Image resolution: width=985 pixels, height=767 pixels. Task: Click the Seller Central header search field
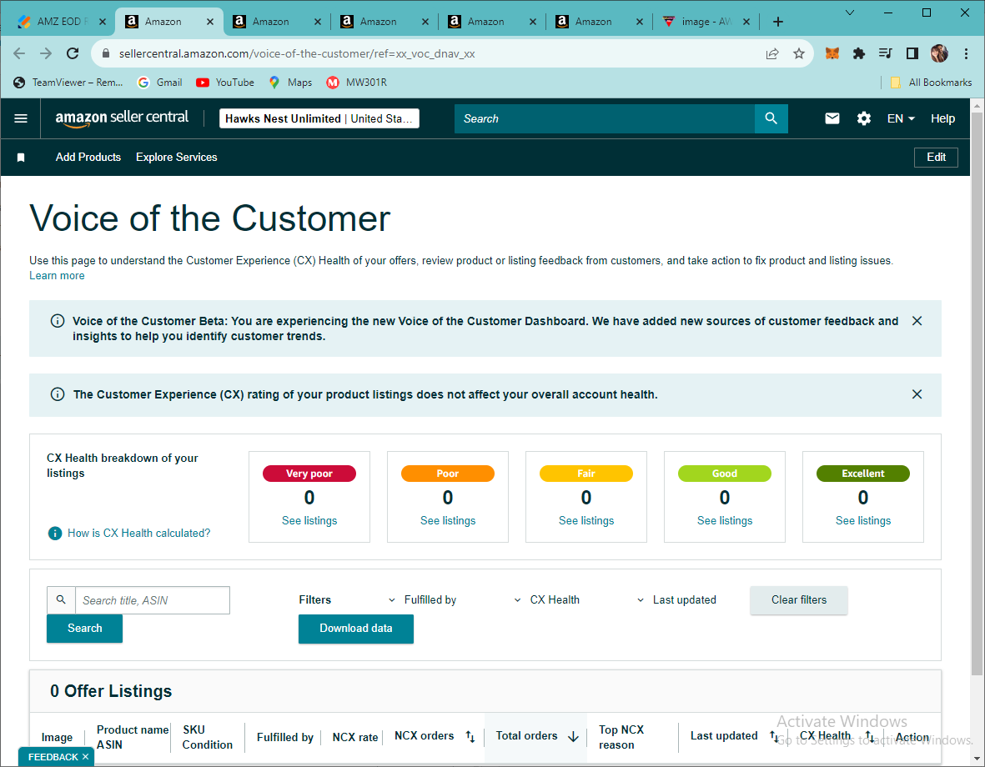(605, 118)
